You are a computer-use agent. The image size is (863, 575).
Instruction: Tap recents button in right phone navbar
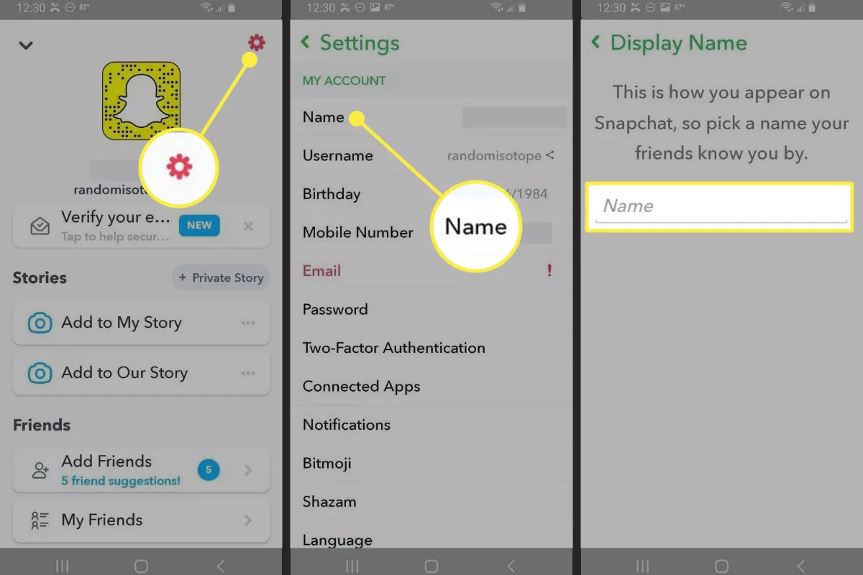[644, 566]
